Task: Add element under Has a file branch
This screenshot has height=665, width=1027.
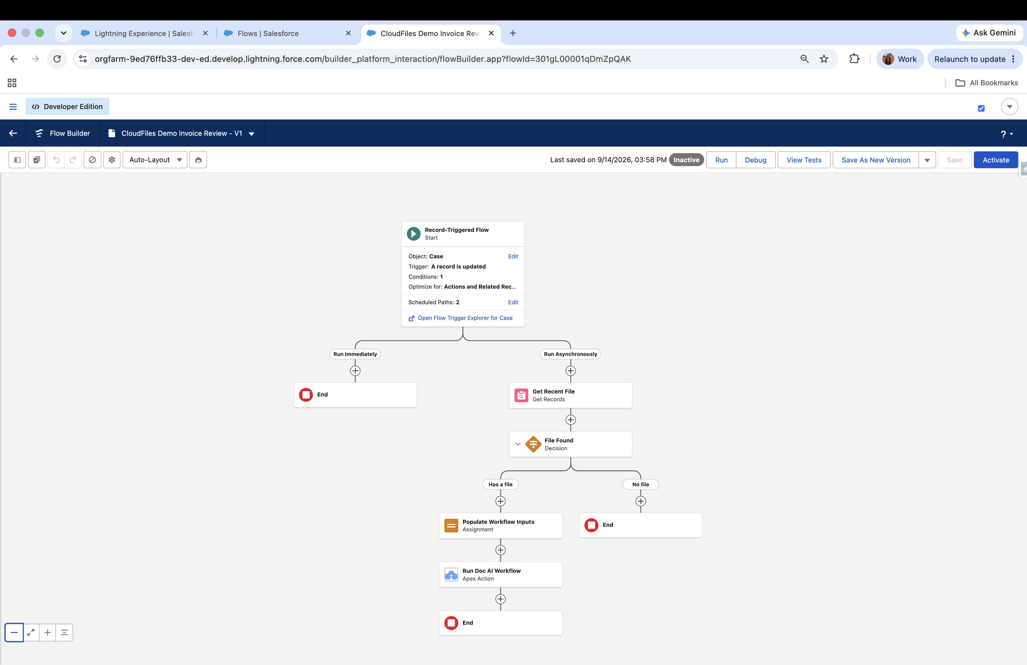Action: (x=501, y=501)
